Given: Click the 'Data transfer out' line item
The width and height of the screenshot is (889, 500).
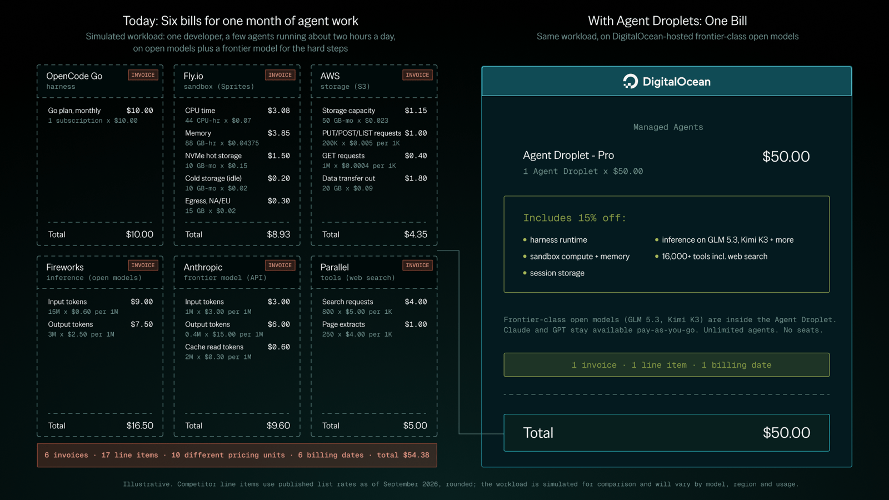Looking at the screenshot, I should click(x=374, y=183).
